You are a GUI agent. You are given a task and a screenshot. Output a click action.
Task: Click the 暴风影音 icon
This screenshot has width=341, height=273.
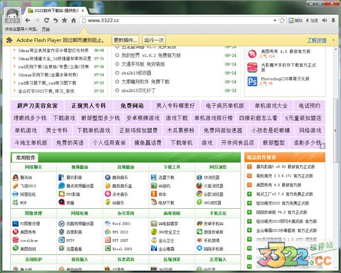click(61, 177)
